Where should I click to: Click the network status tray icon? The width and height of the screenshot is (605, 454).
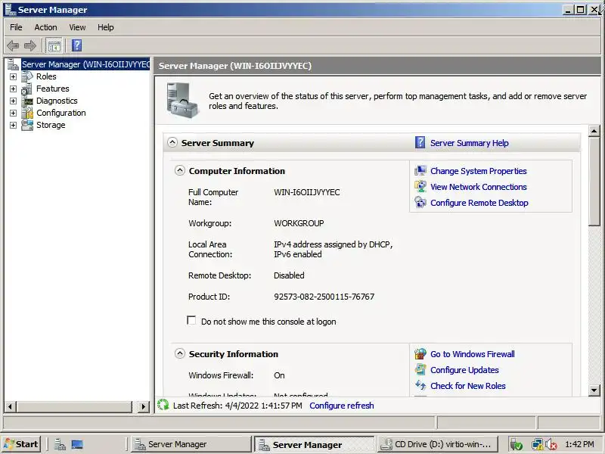538,444
